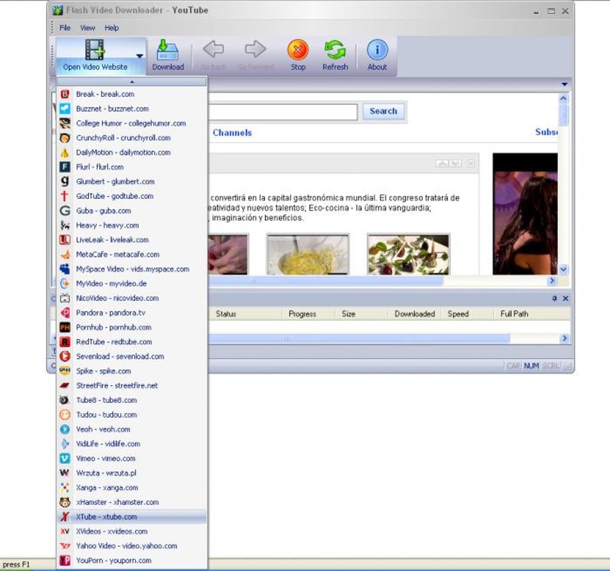610x571 pixels.
Task: Select Break - break.com from site list
Action: coord(132,94)
